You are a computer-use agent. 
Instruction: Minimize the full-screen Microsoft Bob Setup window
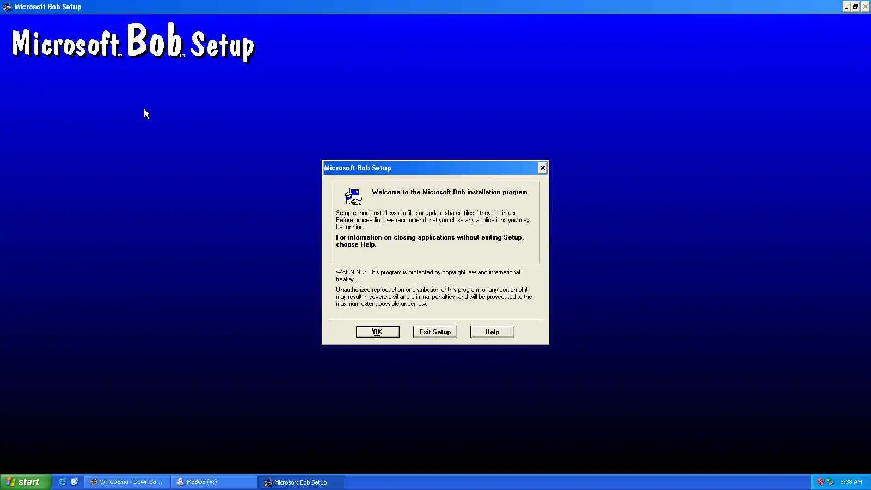point(846,7)
